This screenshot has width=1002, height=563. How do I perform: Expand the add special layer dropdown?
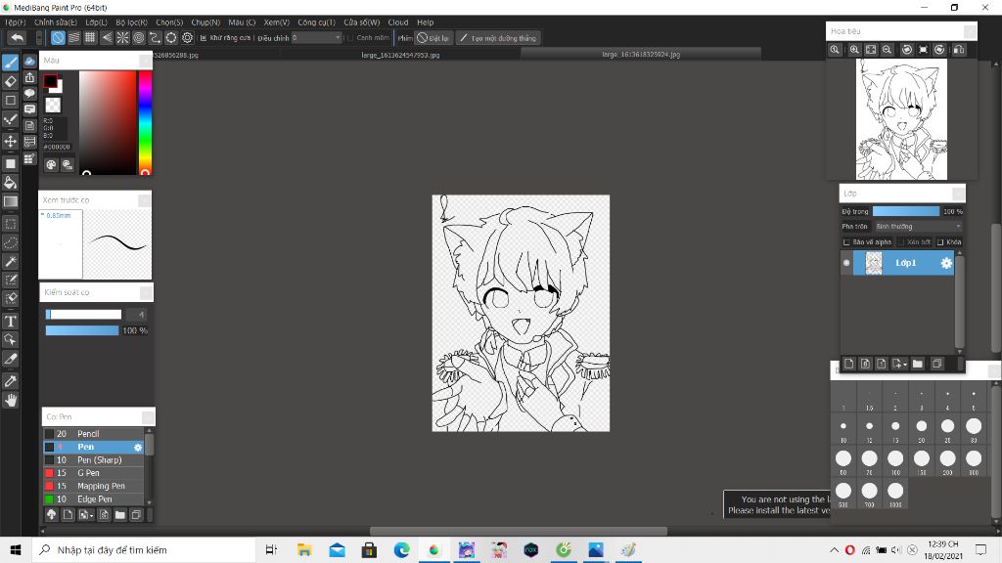(x=899, y=364)
